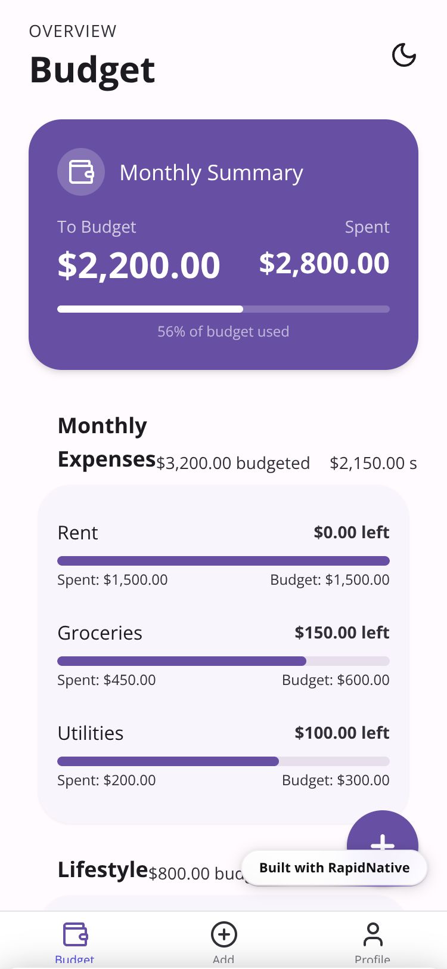Toggle dark mode with the moon icon

click(403, 55)
